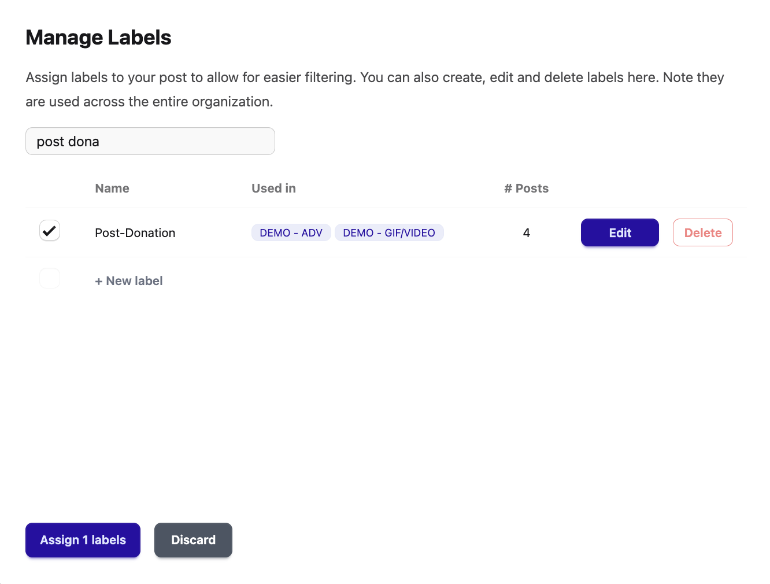Add a new label via "+ New label"
Image resolution: width=770 pixels, height=584 pixels.
click(x=129, y=281)
